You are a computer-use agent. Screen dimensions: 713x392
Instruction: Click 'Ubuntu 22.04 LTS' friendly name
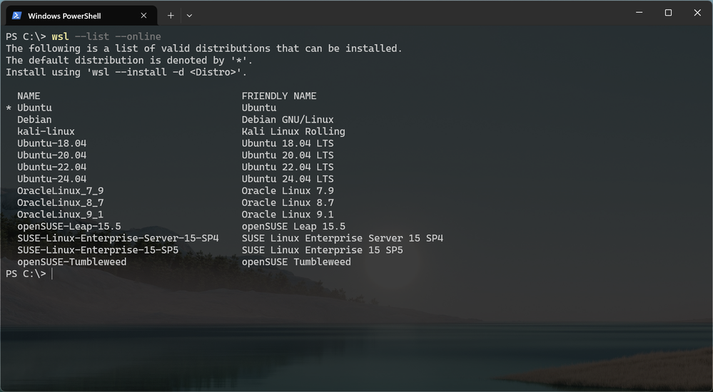click(x=287, y=167)
